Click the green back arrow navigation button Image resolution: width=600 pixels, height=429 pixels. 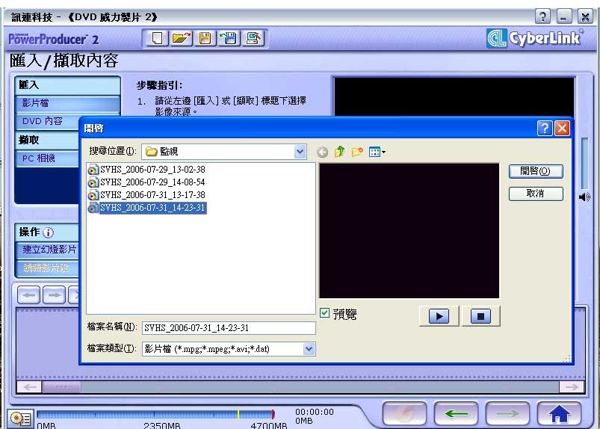(x=456, y=413)
